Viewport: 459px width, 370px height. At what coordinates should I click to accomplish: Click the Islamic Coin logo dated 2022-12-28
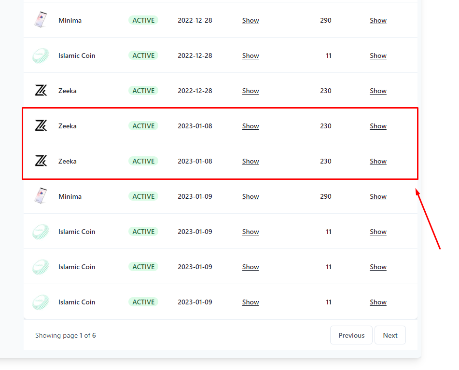coord(41,55)
